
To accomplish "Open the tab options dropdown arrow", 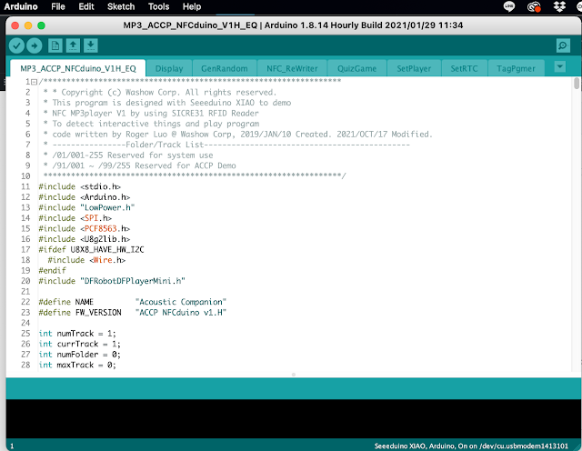I will [560, 66].
